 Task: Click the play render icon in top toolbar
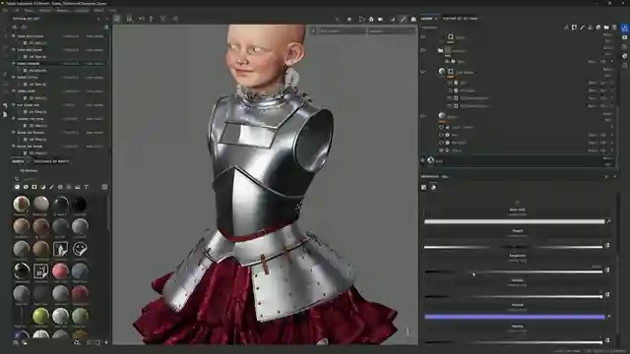pyautogui.click(x=361, y=19)
